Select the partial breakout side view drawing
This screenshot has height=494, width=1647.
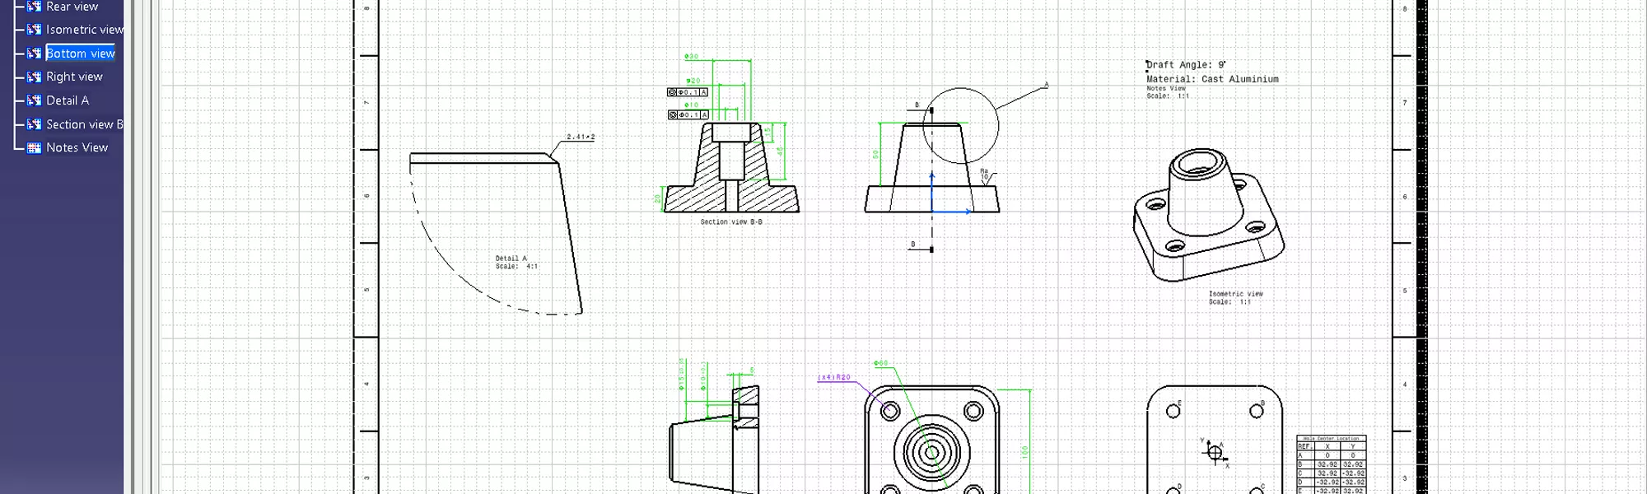point(715,439)
